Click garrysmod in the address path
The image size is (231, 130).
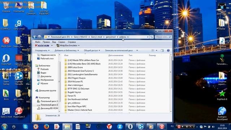point(110,37)
